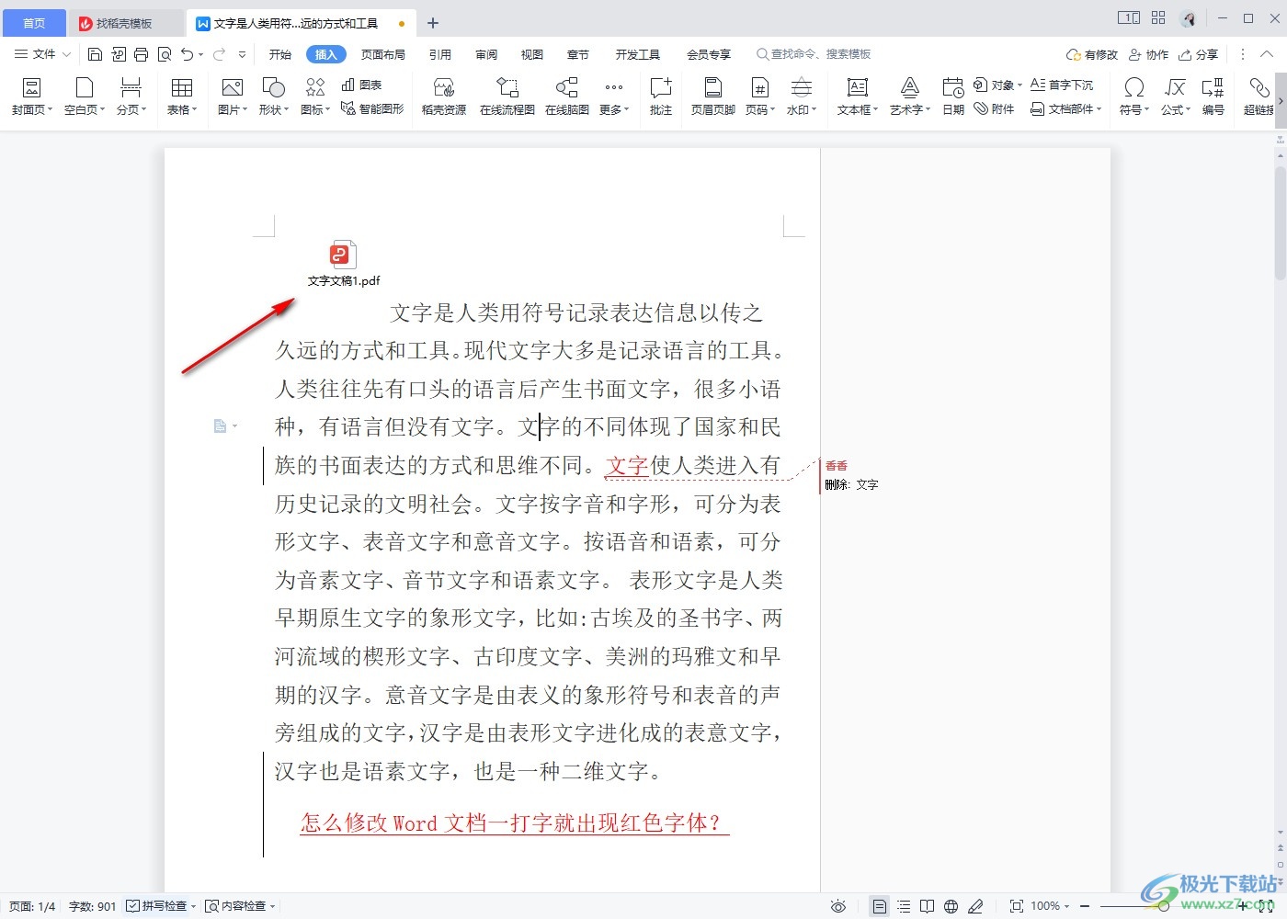
Task: Toggle eye-protection mode in status bar
Action: point(838,906)
